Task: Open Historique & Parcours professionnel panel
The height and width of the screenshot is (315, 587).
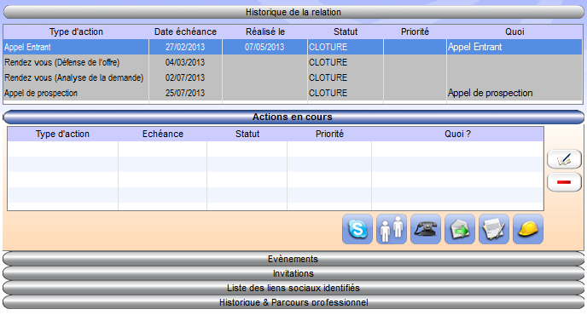Action: click(293, 302)
